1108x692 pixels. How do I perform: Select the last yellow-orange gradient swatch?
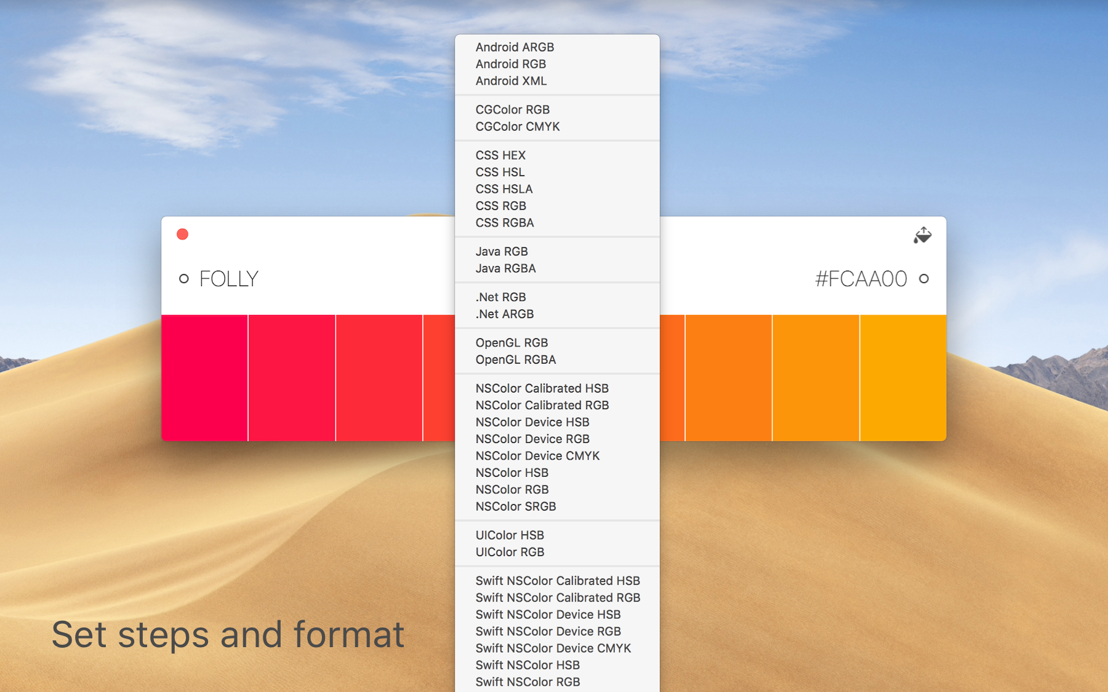[903, 378]
